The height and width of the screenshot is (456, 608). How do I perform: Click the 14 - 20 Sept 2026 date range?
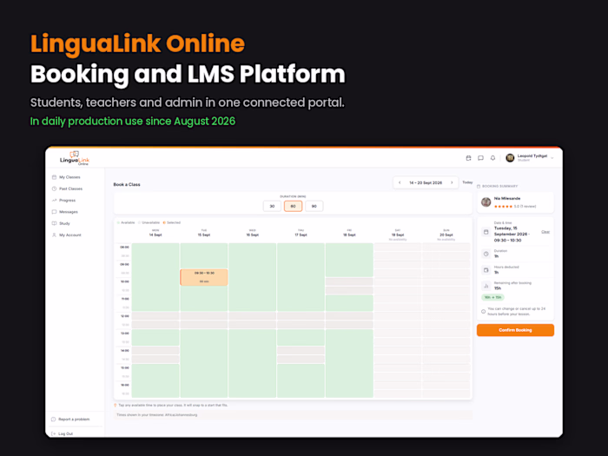point(426,182)
